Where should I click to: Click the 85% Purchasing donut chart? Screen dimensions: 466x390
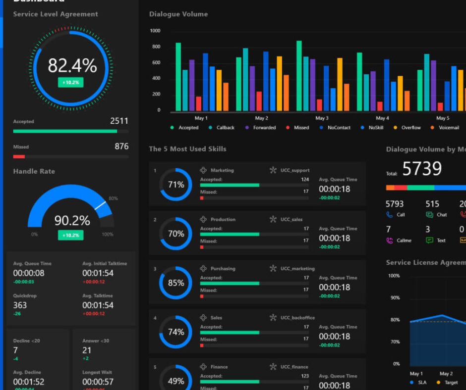176,283
